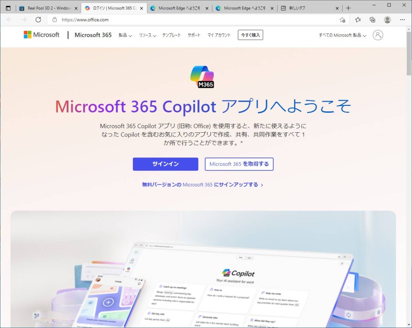The image size is (412, 328).
Task: Add this page to favorites star
Action: click(342, 20)
